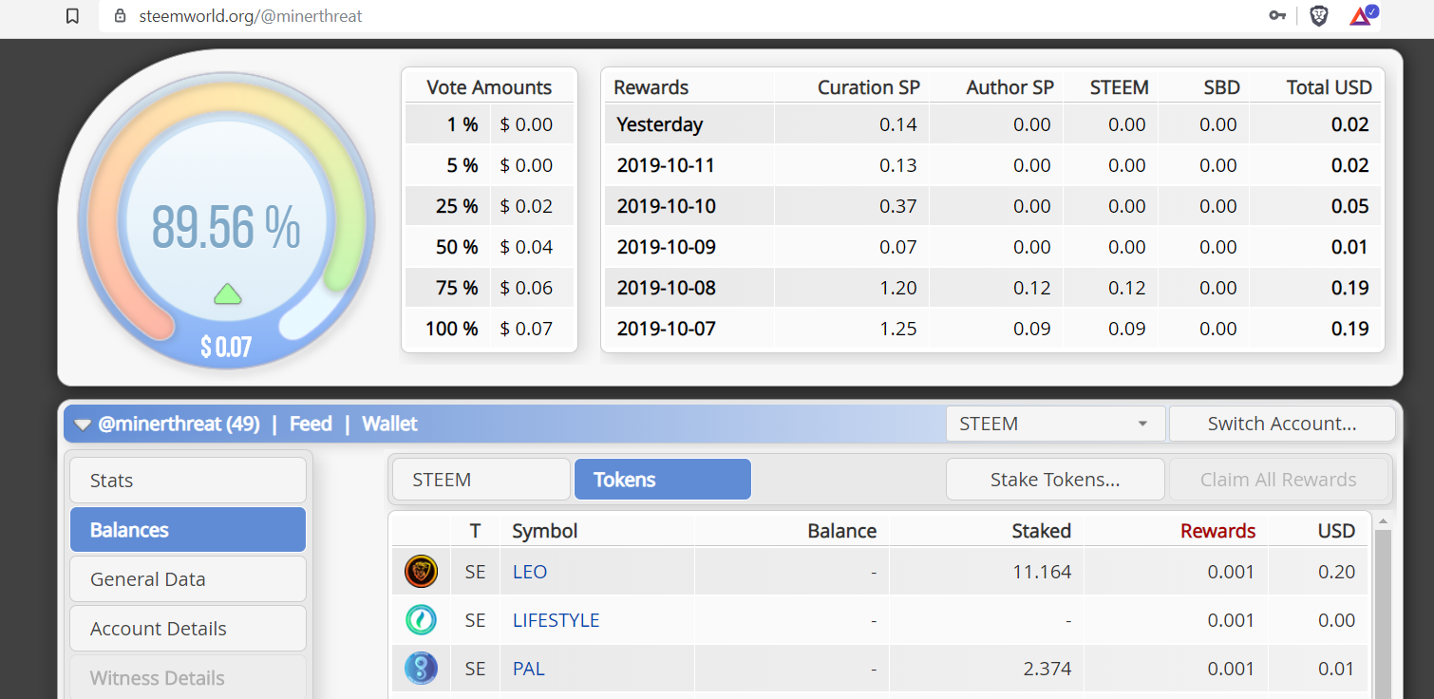Viewport: 1434px width, 699px height.
Task: Click the 2019-10-11 rewards row date
Action: tap(666, 165)
